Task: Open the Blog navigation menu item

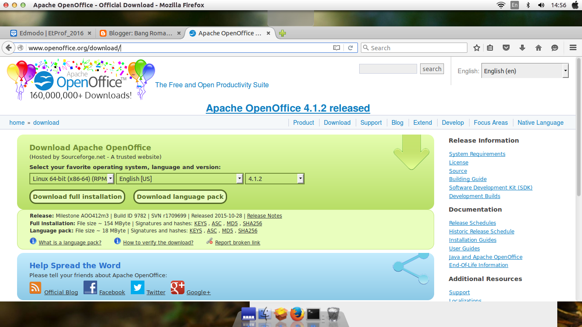Action: tap(398, 123)
